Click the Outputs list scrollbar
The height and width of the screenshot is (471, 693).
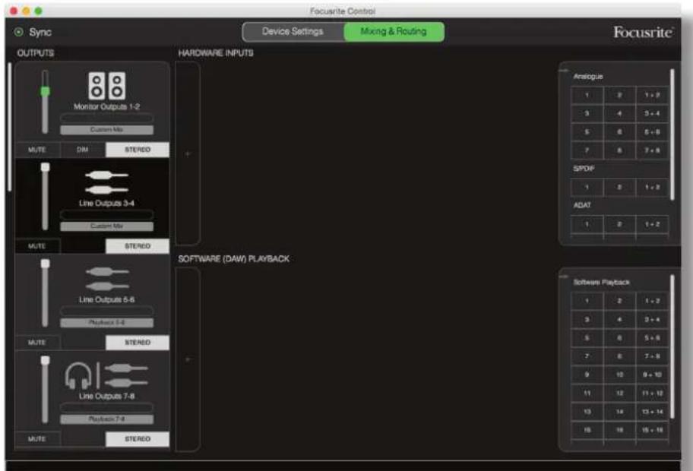click(x=10, y=127)
